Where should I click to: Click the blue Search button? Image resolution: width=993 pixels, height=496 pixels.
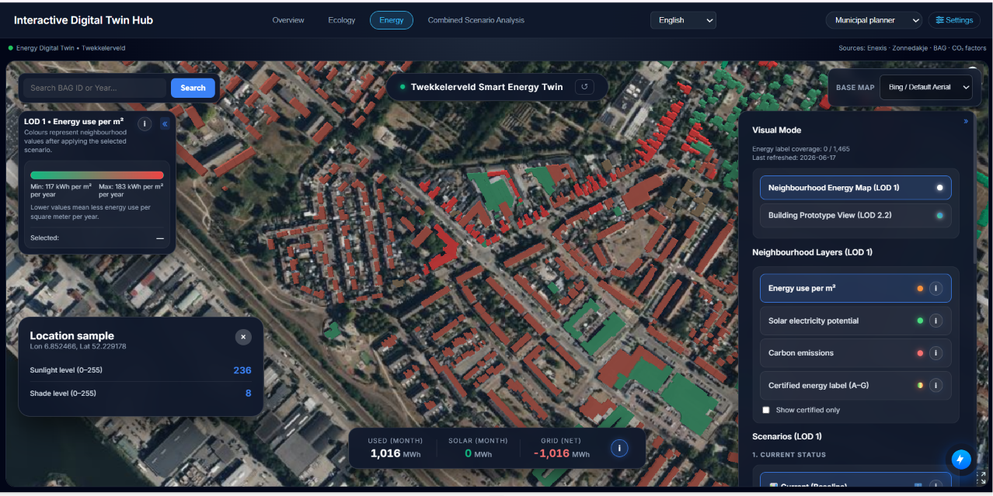pyautogui.click(x=193, y=88)
